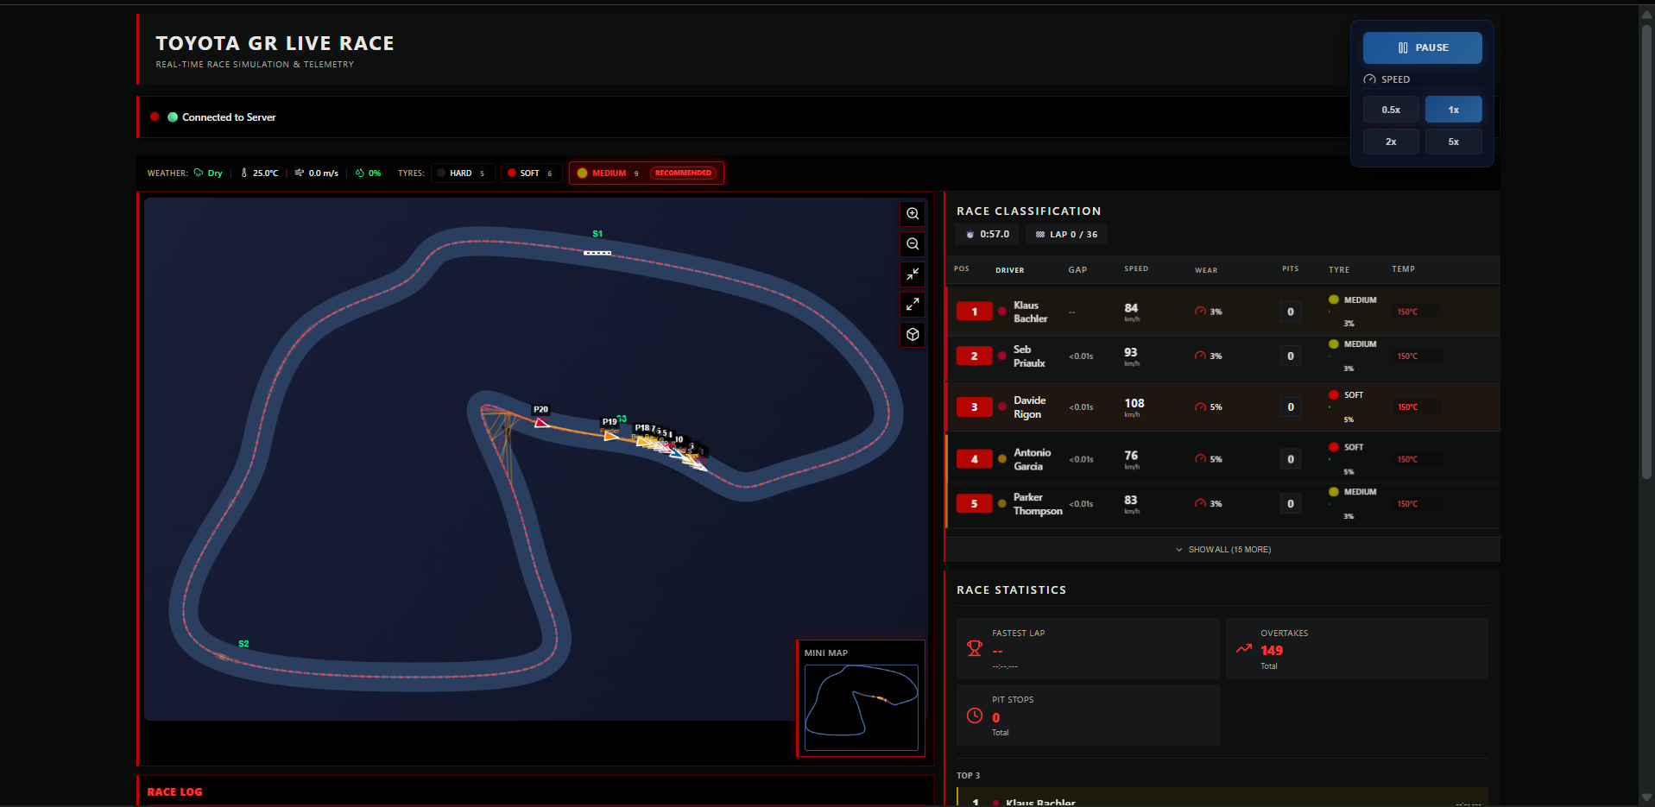
Task: Click the weather cloud icon beside Dry
Action: [x=199, y=173]
